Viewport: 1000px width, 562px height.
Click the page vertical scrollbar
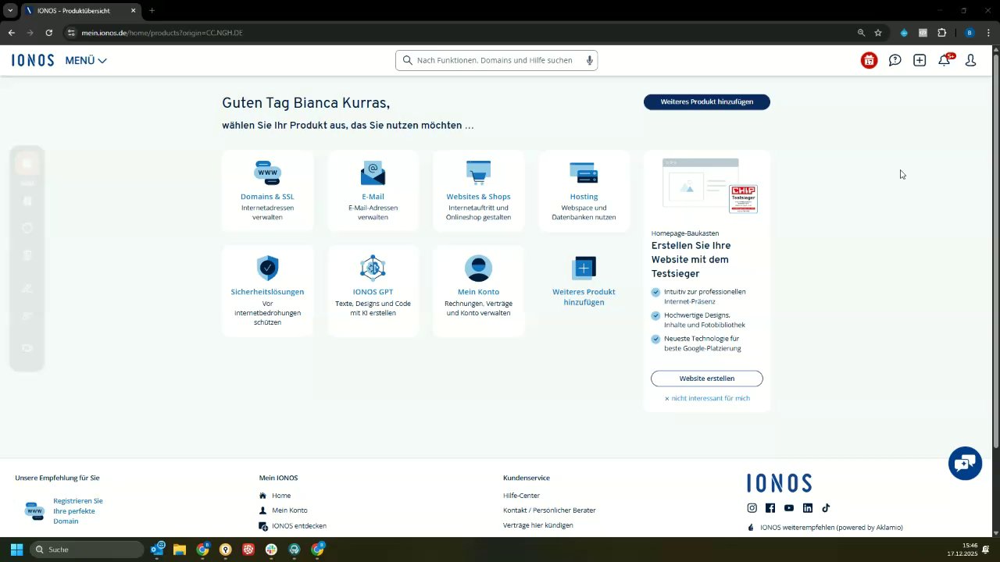tap(995, 250)
